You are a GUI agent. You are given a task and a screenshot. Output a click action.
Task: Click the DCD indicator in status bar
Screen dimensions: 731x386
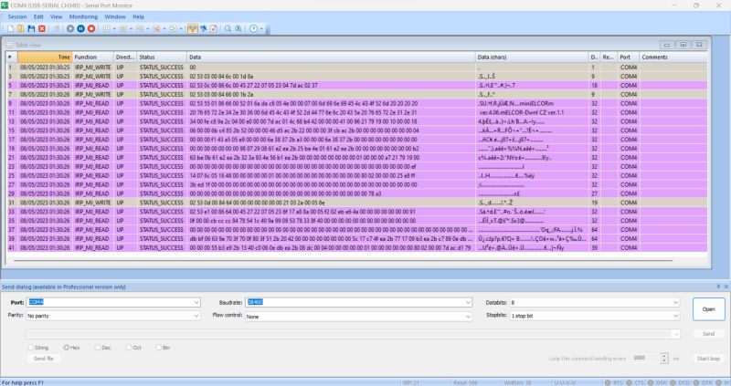tap(680, 382)
